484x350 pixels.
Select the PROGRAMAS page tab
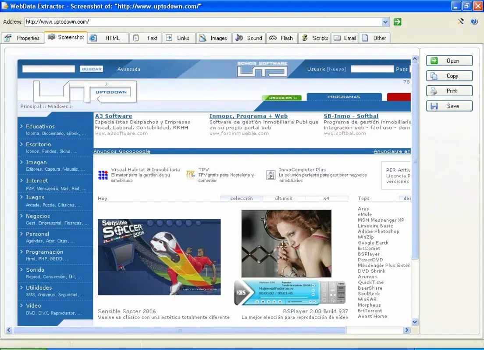[344, 97]
